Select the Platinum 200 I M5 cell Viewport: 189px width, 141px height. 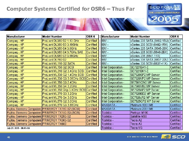(x=150, y=109)
